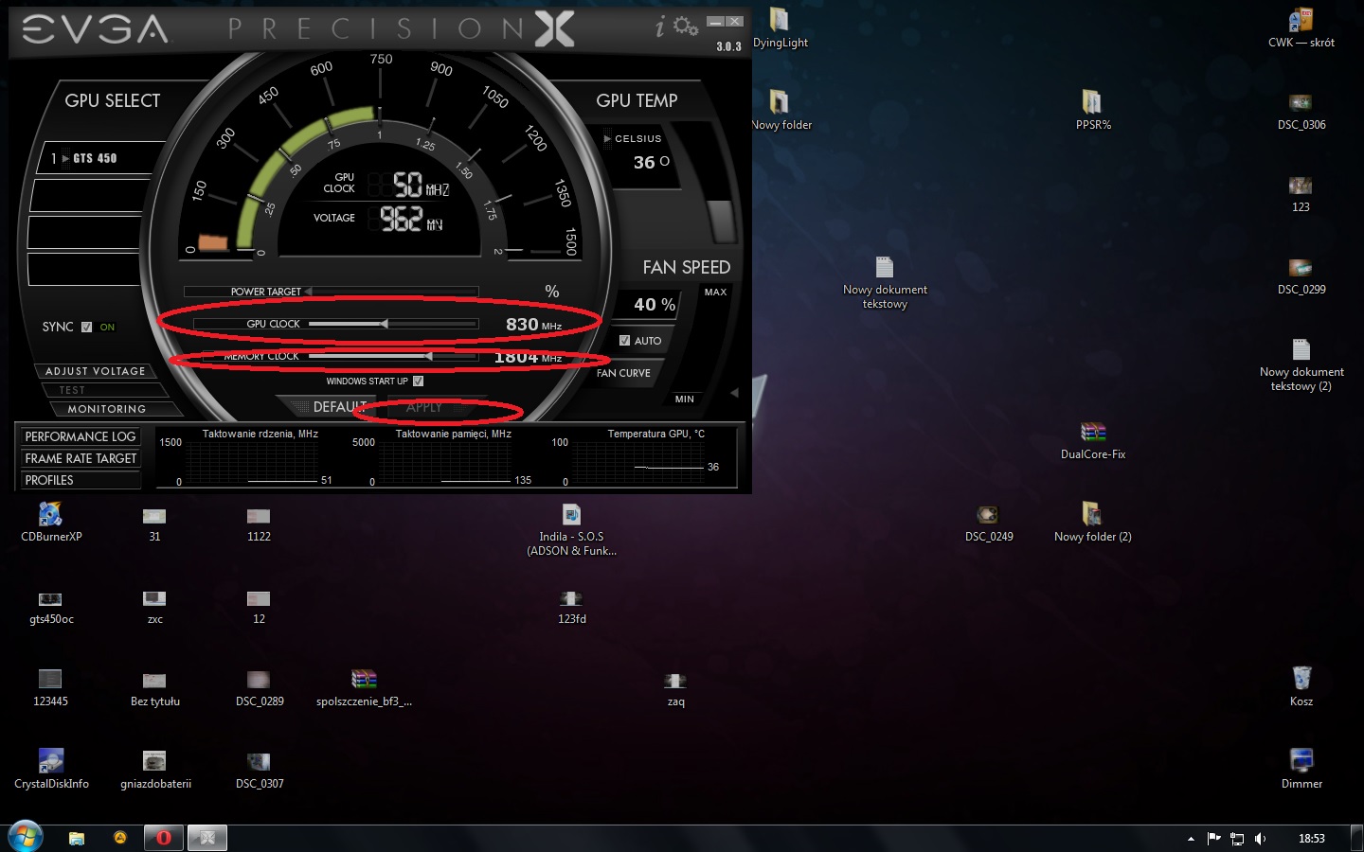Set fan speed to MIN
This screenshot has width=1364, height=852.
click(x=685, y=399)
